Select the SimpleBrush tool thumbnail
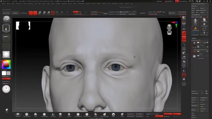The image size is (212, 119). [195, 29]
